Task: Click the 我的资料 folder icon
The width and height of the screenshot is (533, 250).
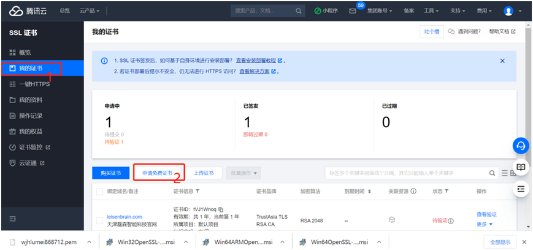Action: 13,100
